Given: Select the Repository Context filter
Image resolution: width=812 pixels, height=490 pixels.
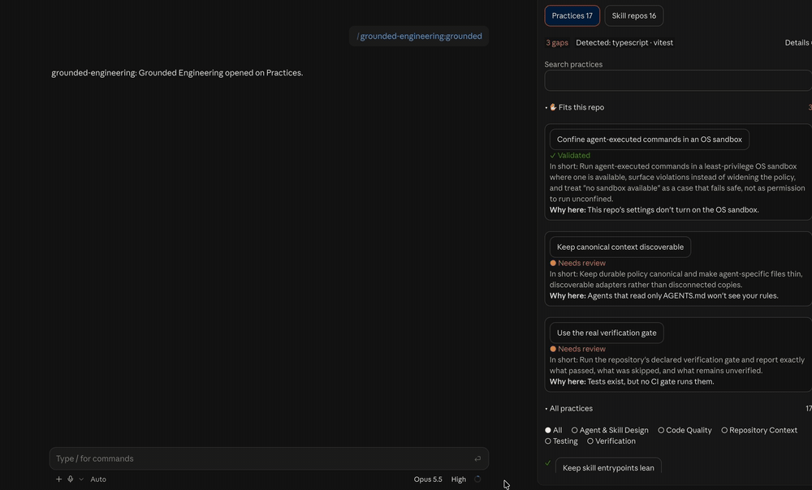Looking at the screenshot, I should click(x=759, y=430).
